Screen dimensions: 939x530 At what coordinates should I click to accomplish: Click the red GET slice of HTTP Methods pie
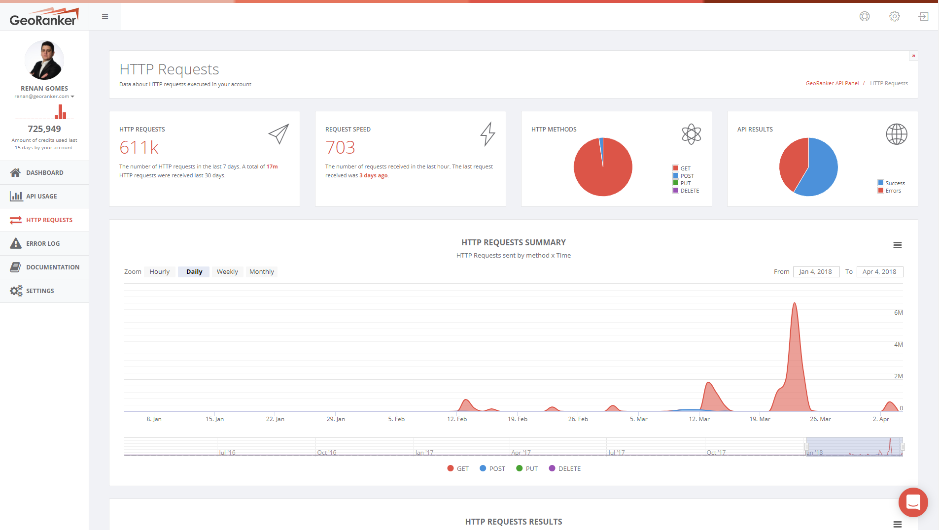click(604, 172)
